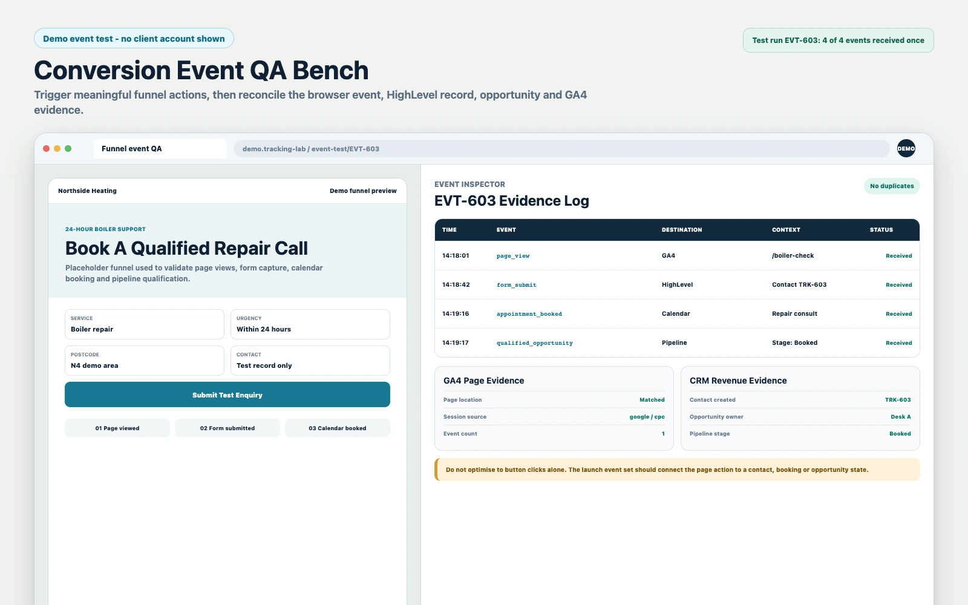The image size is (968, 605).
Task: Select the 02 Form submitted step
Action: coord(227,428)
